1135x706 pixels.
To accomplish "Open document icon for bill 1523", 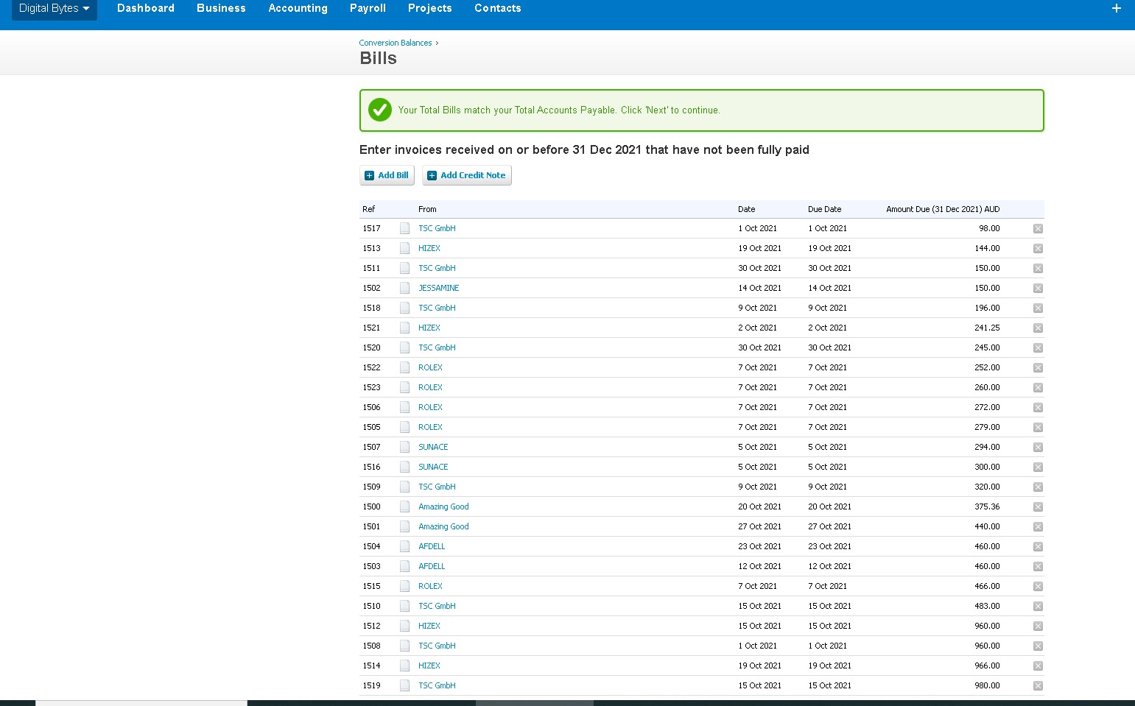I will pos(404,387).
